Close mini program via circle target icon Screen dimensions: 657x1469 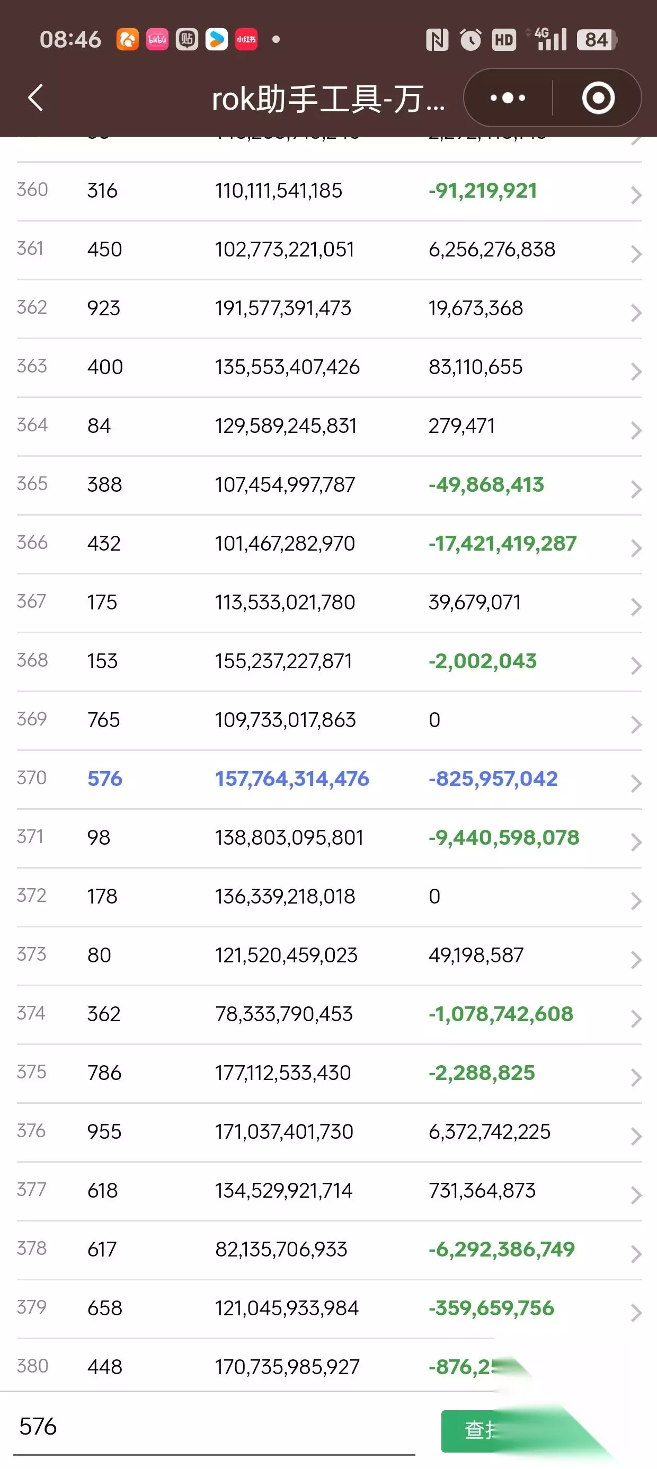(x=598, y=98)
